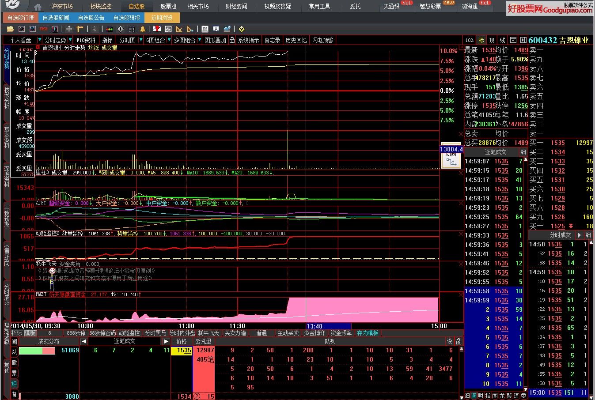This screenshot has width=595, height=400.
Task: Click the yellow ruler tool next to crosshair
Action: tap(80, 29)
